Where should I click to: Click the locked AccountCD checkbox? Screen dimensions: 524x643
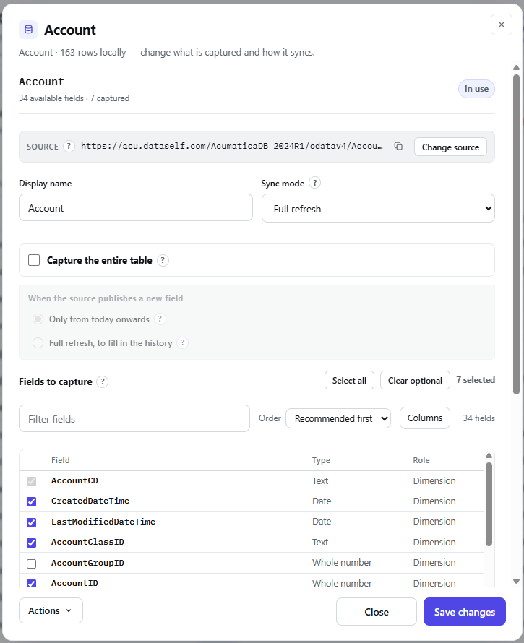pos(32,481)
